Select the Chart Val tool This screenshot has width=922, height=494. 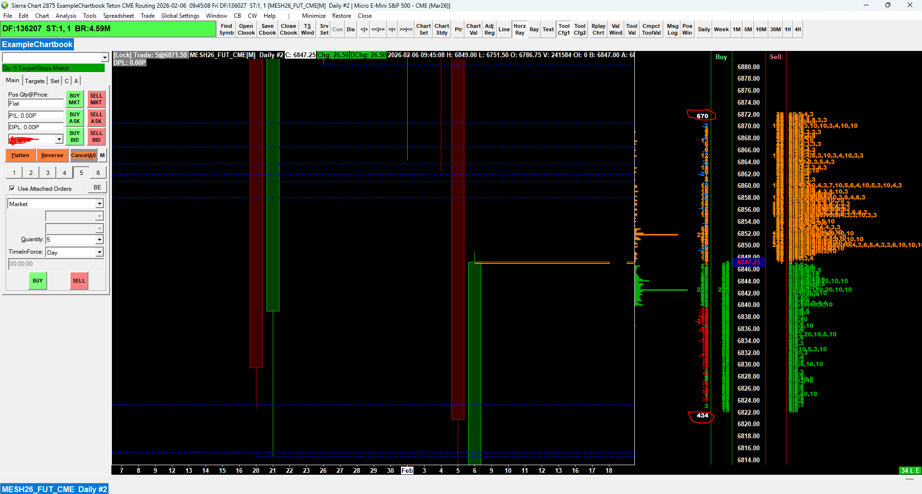click(473, 29)
